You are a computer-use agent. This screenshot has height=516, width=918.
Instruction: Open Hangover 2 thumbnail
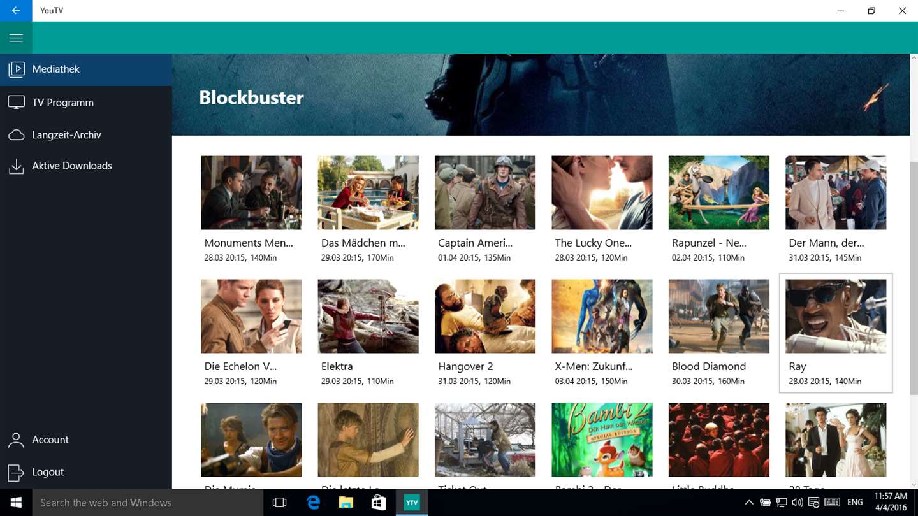coord(485,316)
